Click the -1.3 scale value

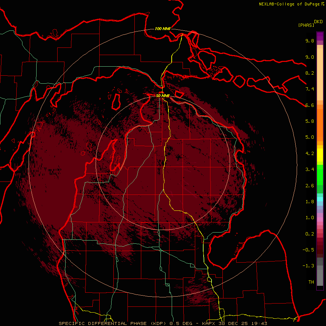coord(308,266)
